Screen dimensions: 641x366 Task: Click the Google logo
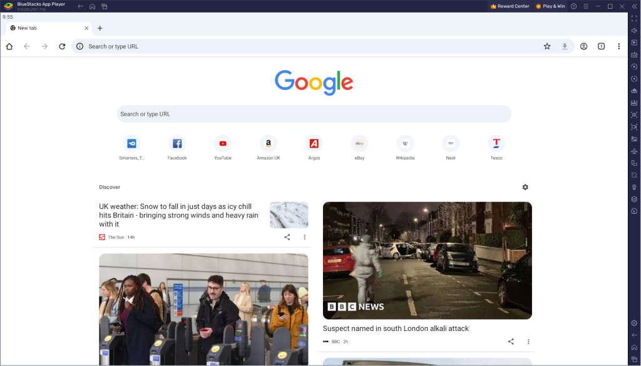(x=314, y=83)
